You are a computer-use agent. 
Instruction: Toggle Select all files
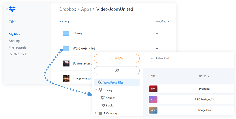(x=161, y=58)
